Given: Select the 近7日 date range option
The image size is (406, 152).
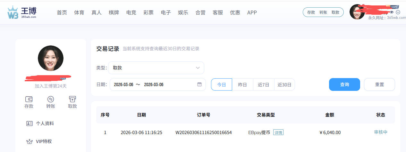Looking at the screenshot, I should click(264, 85).
